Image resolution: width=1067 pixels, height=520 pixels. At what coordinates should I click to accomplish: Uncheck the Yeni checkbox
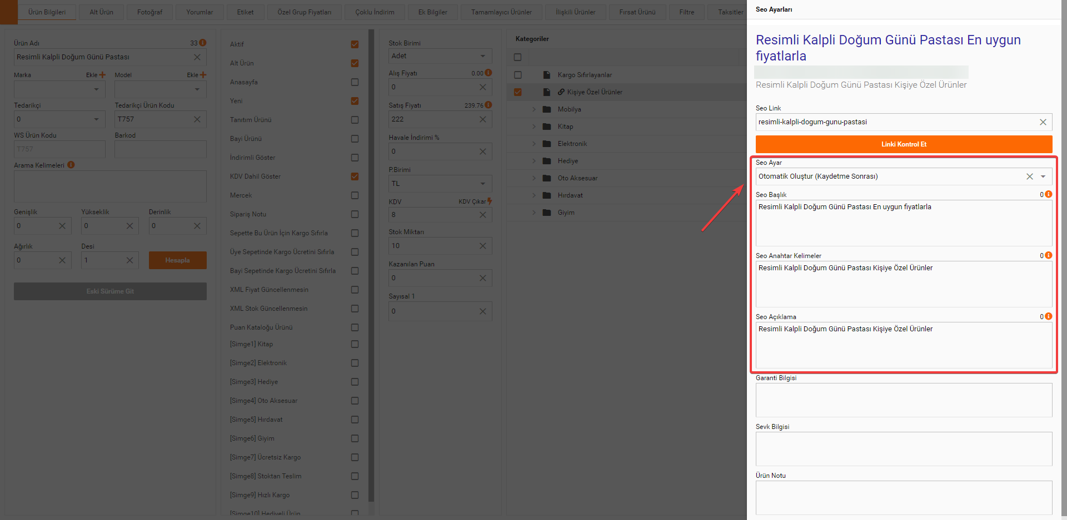tap(355, 101)
